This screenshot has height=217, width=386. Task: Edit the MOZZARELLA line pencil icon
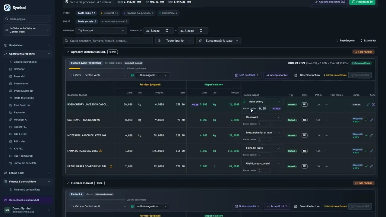point(371,135)
